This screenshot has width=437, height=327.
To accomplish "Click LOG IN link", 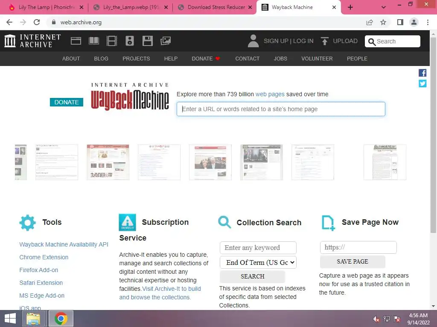I will [303, 41].
